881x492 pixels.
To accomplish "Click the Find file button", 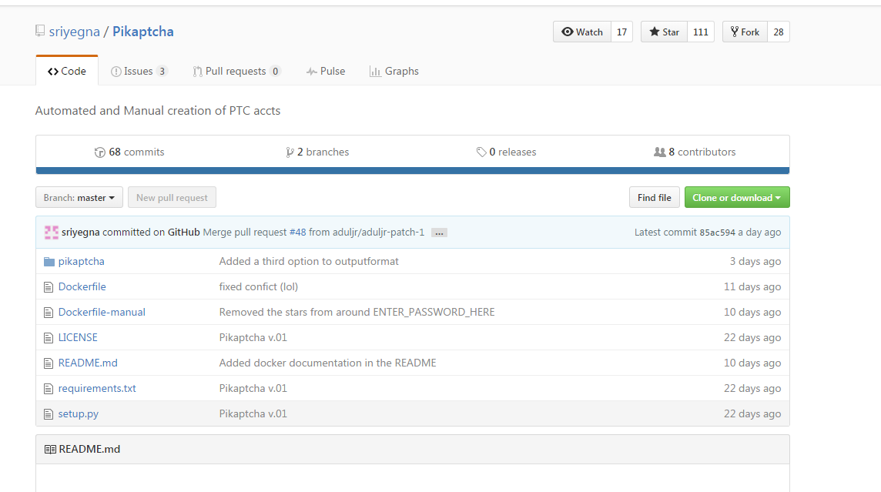I will pos(654,198).
